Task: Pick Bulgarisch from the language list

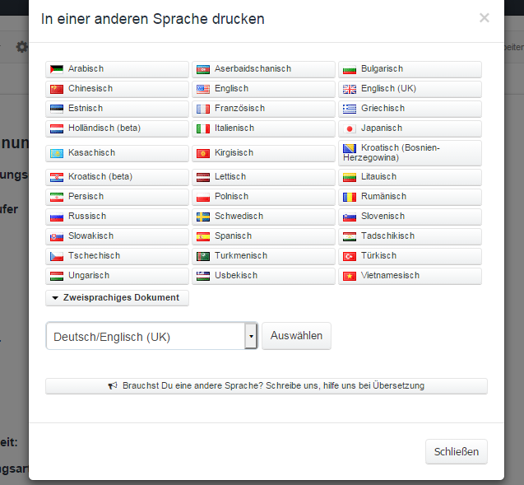Action: point(410,69)
